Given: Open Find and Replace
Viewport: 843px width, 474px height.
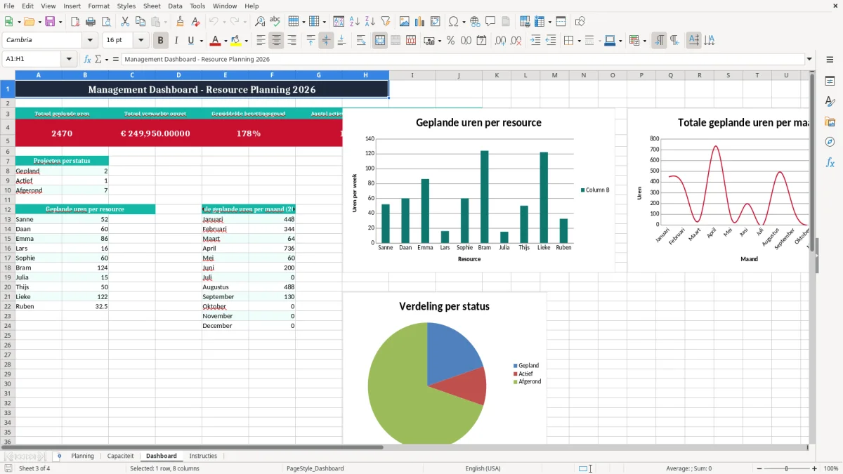Looking at the screenshot, I should (x=260, y=22).
